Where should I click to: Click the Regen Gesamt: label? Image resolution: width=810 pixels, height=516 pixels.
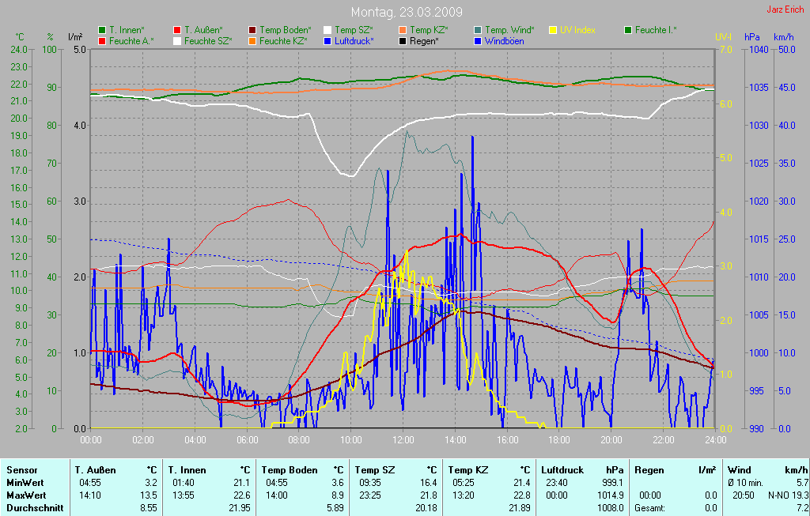tap(650, 508)
